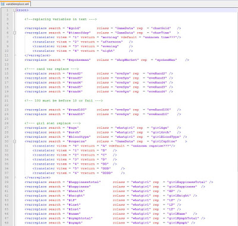The height and width of the screenshot is (226, 238).
Task: Click the 'girl stat replace' comment
Action: tap(52, 123)
